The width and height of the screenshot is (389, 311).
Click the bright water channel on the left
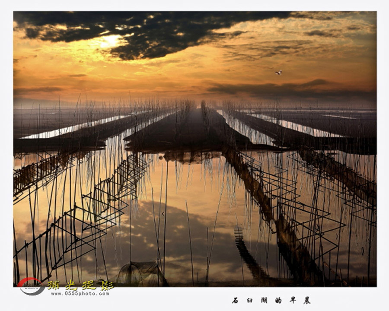73,128
